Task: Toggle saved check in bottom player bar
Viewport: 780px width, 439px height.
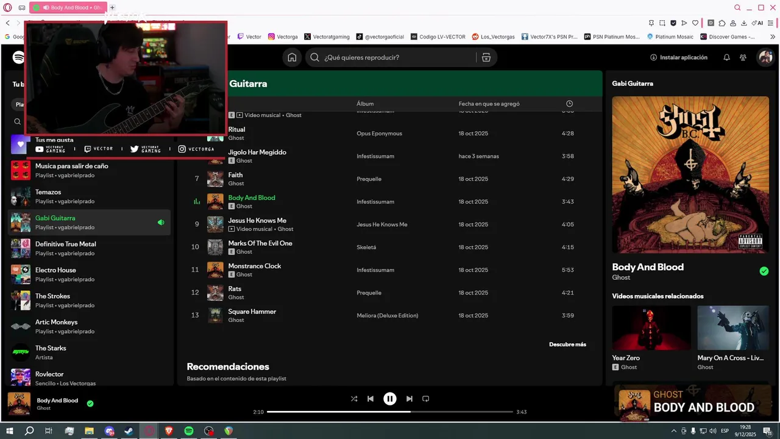Action: [x=90, y=404]
